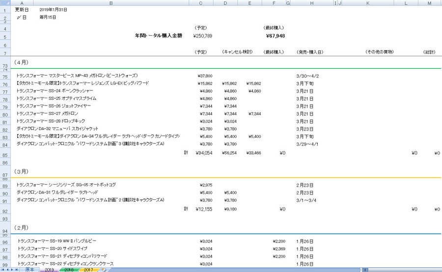Click the ¥56,254 subtotal cell
This screenshot has height=272, width=442.
[229, 153]
